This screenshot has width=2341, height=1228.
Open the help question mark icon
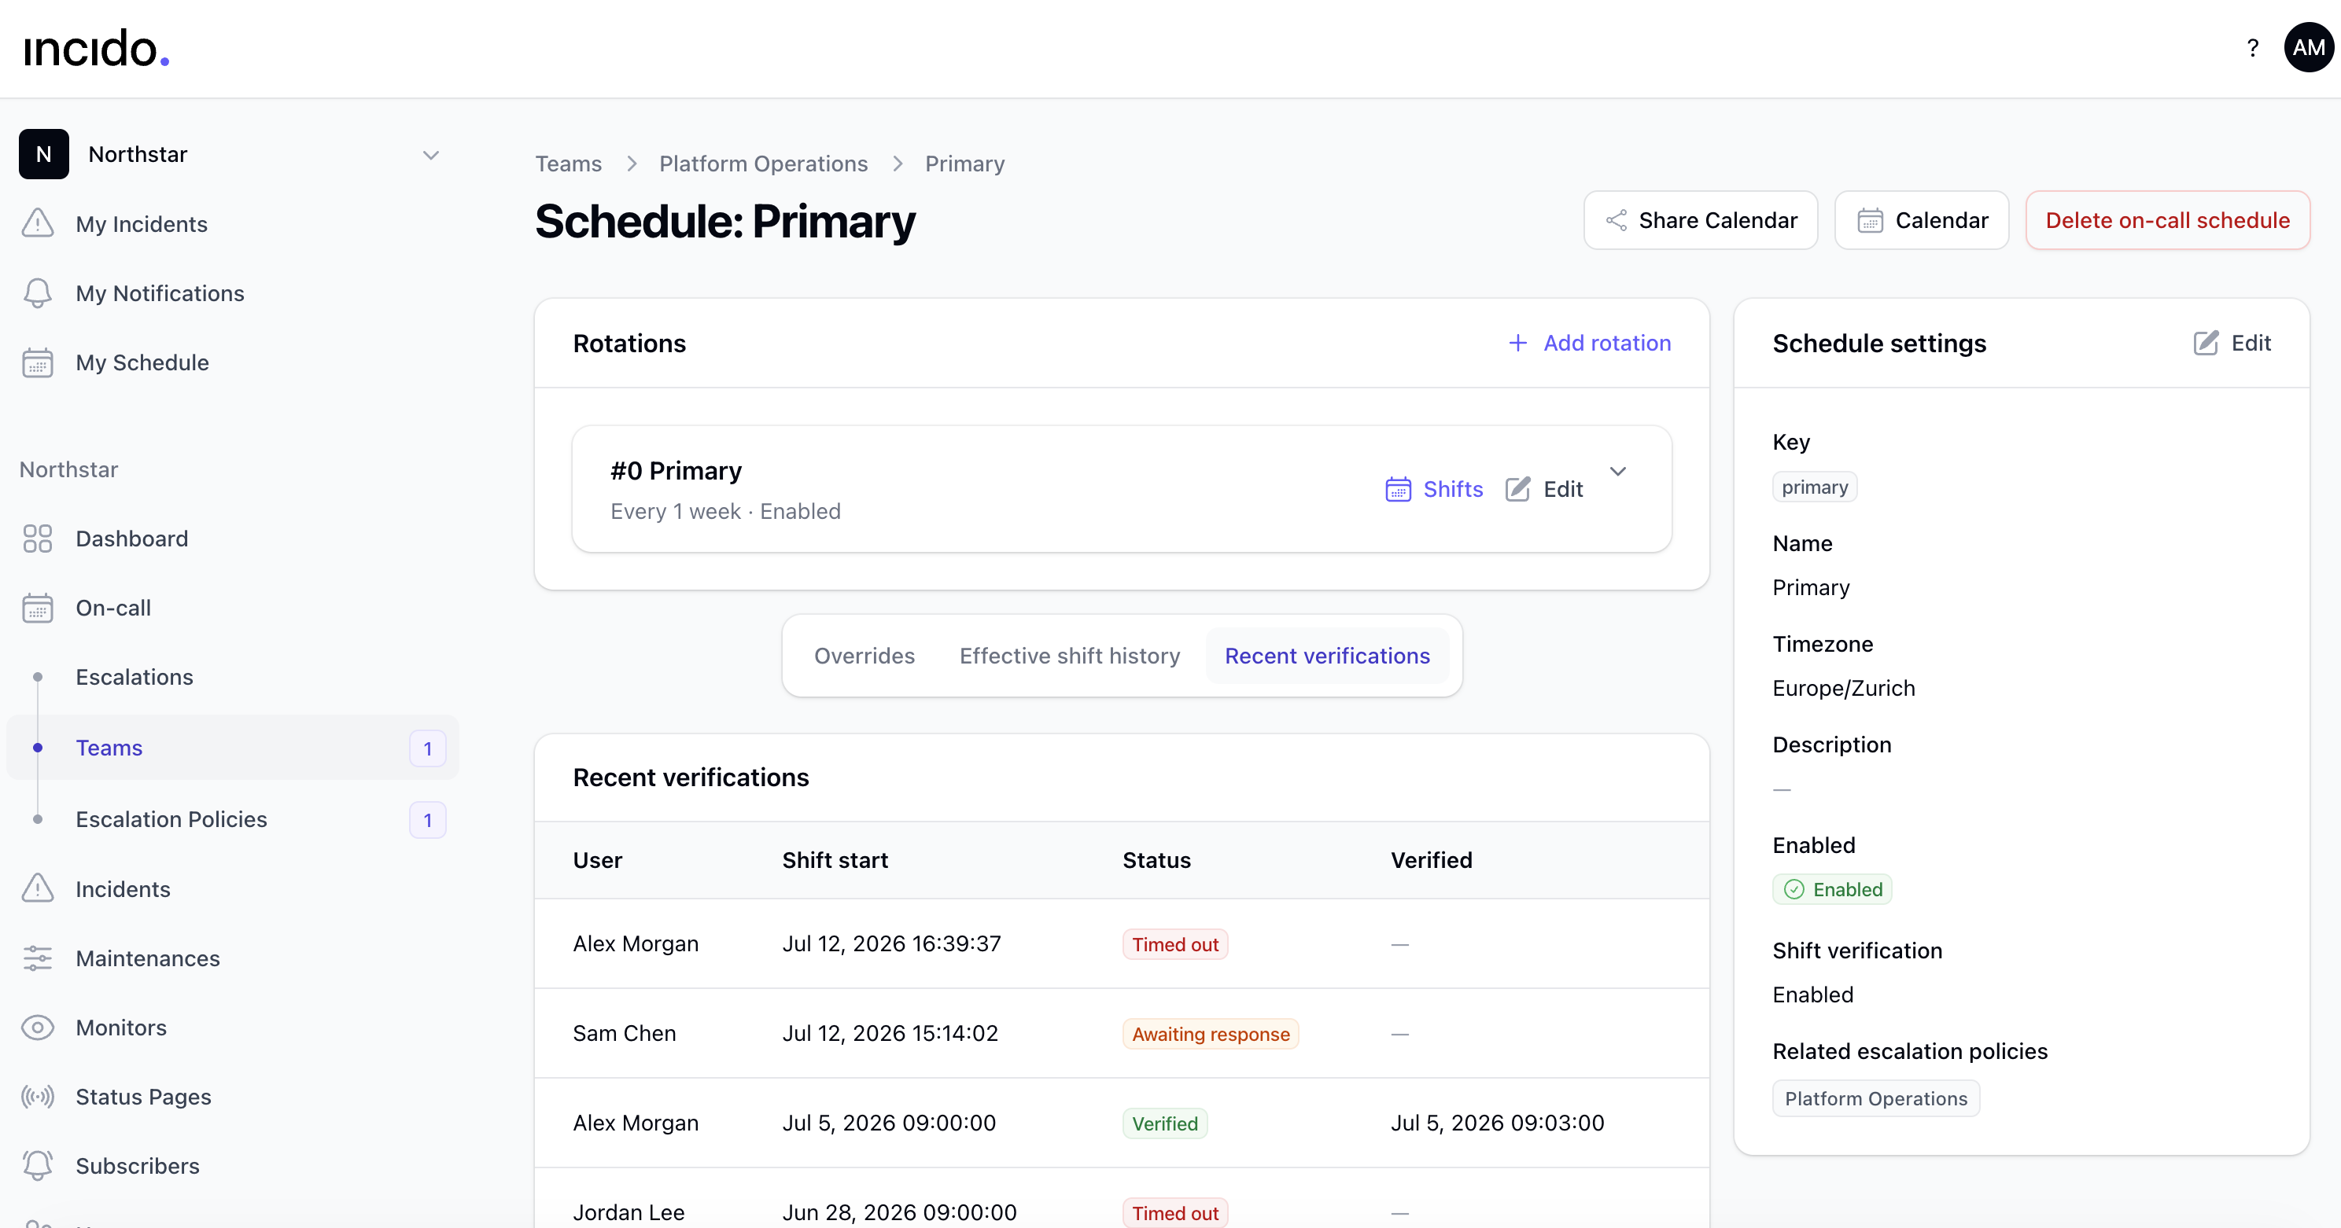[2252, 48]
